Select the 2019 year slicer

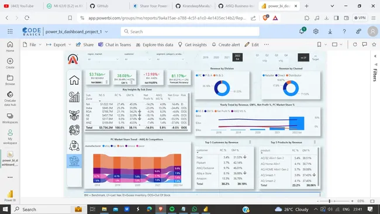click(206, 57)
